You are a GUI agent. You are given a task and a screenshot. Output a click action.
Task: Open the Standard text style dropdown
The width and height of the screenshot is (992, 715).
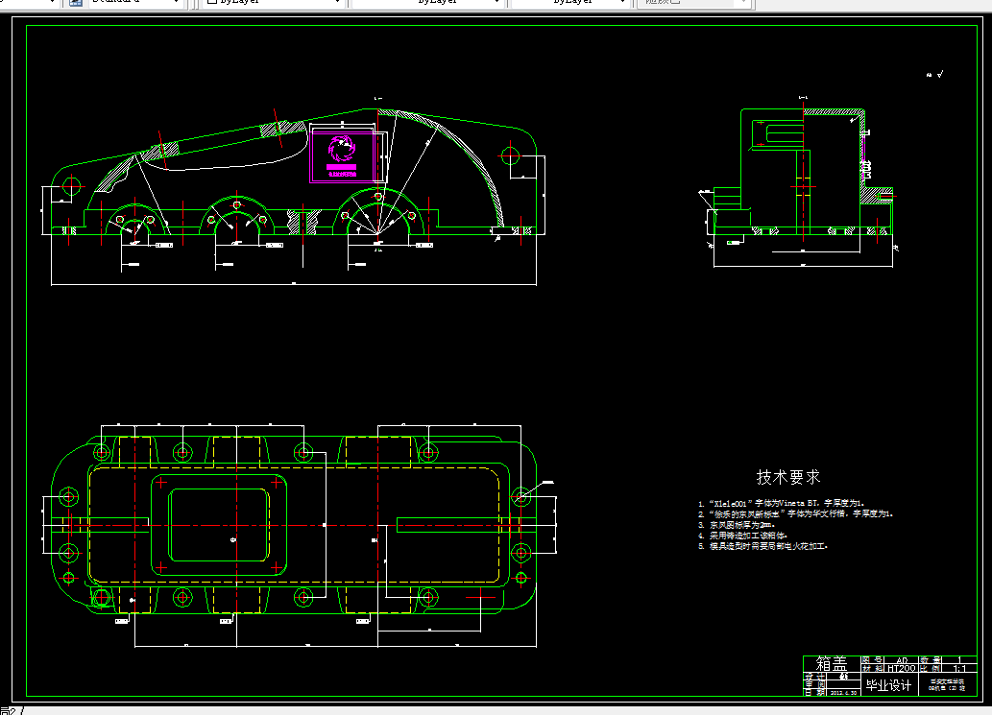click(134, 3)
